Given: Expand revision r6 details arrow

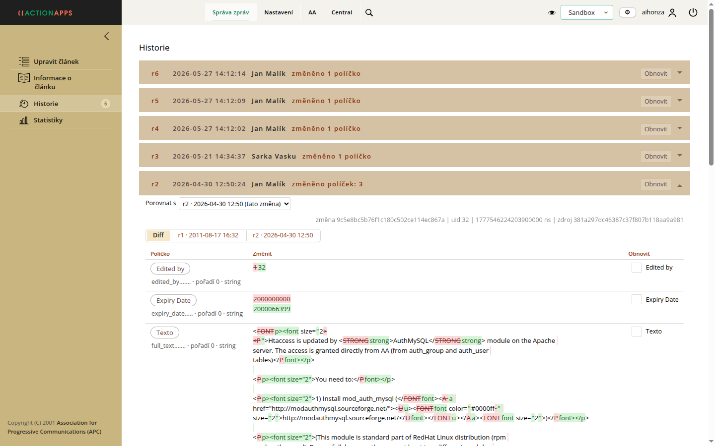Looking at the screenshot, I should (x=680, y=73).
